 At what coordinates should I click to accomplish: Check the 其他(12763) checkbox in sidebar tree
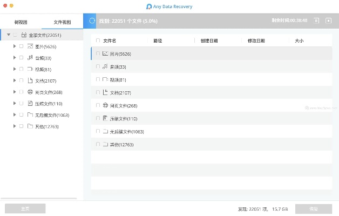[x=21, y=126]
